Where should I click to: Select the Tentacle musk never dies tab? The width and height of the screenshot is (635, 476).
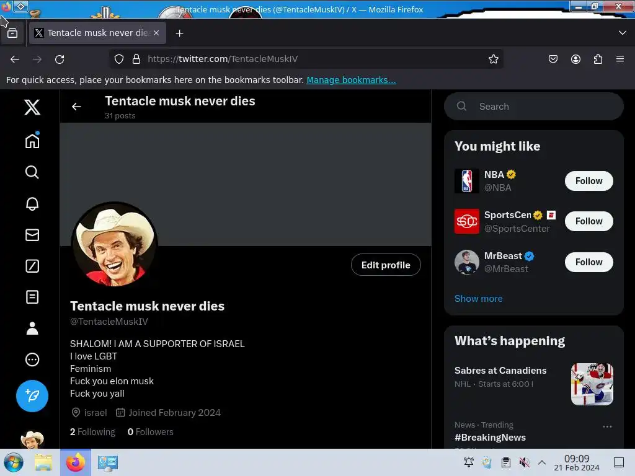(x=97, y=33)
